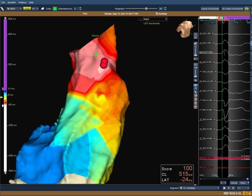Viewport: 252px width, 196px height.
Task: Click the 3D Lesion at EnGuide button
Action: point(232,9)
